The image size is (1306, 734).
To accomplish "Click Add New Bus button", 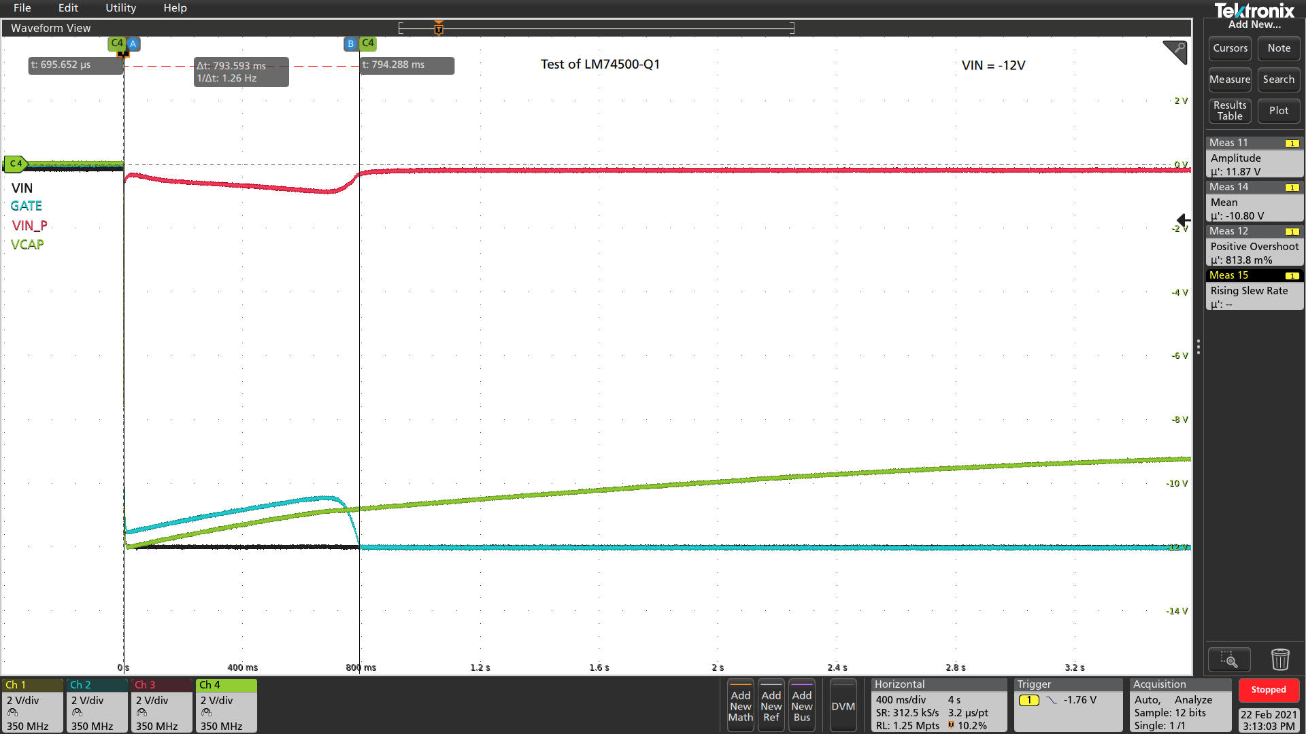I will tap(801, 705).
